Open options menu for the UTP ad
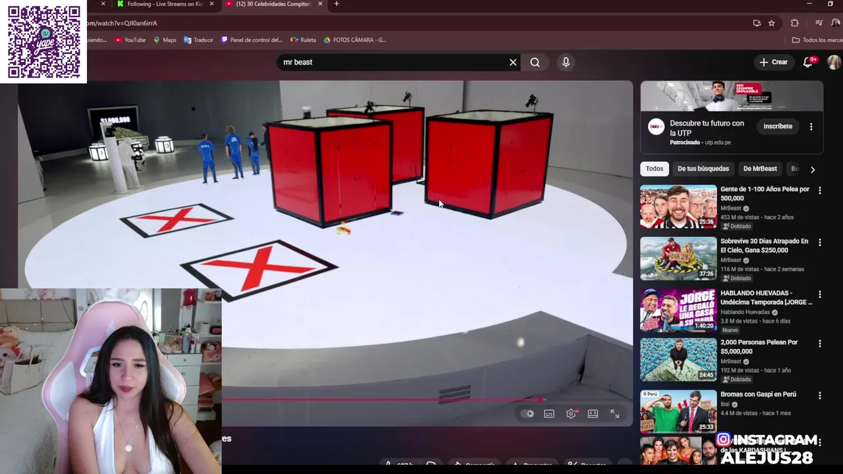 tap(811, 126)
